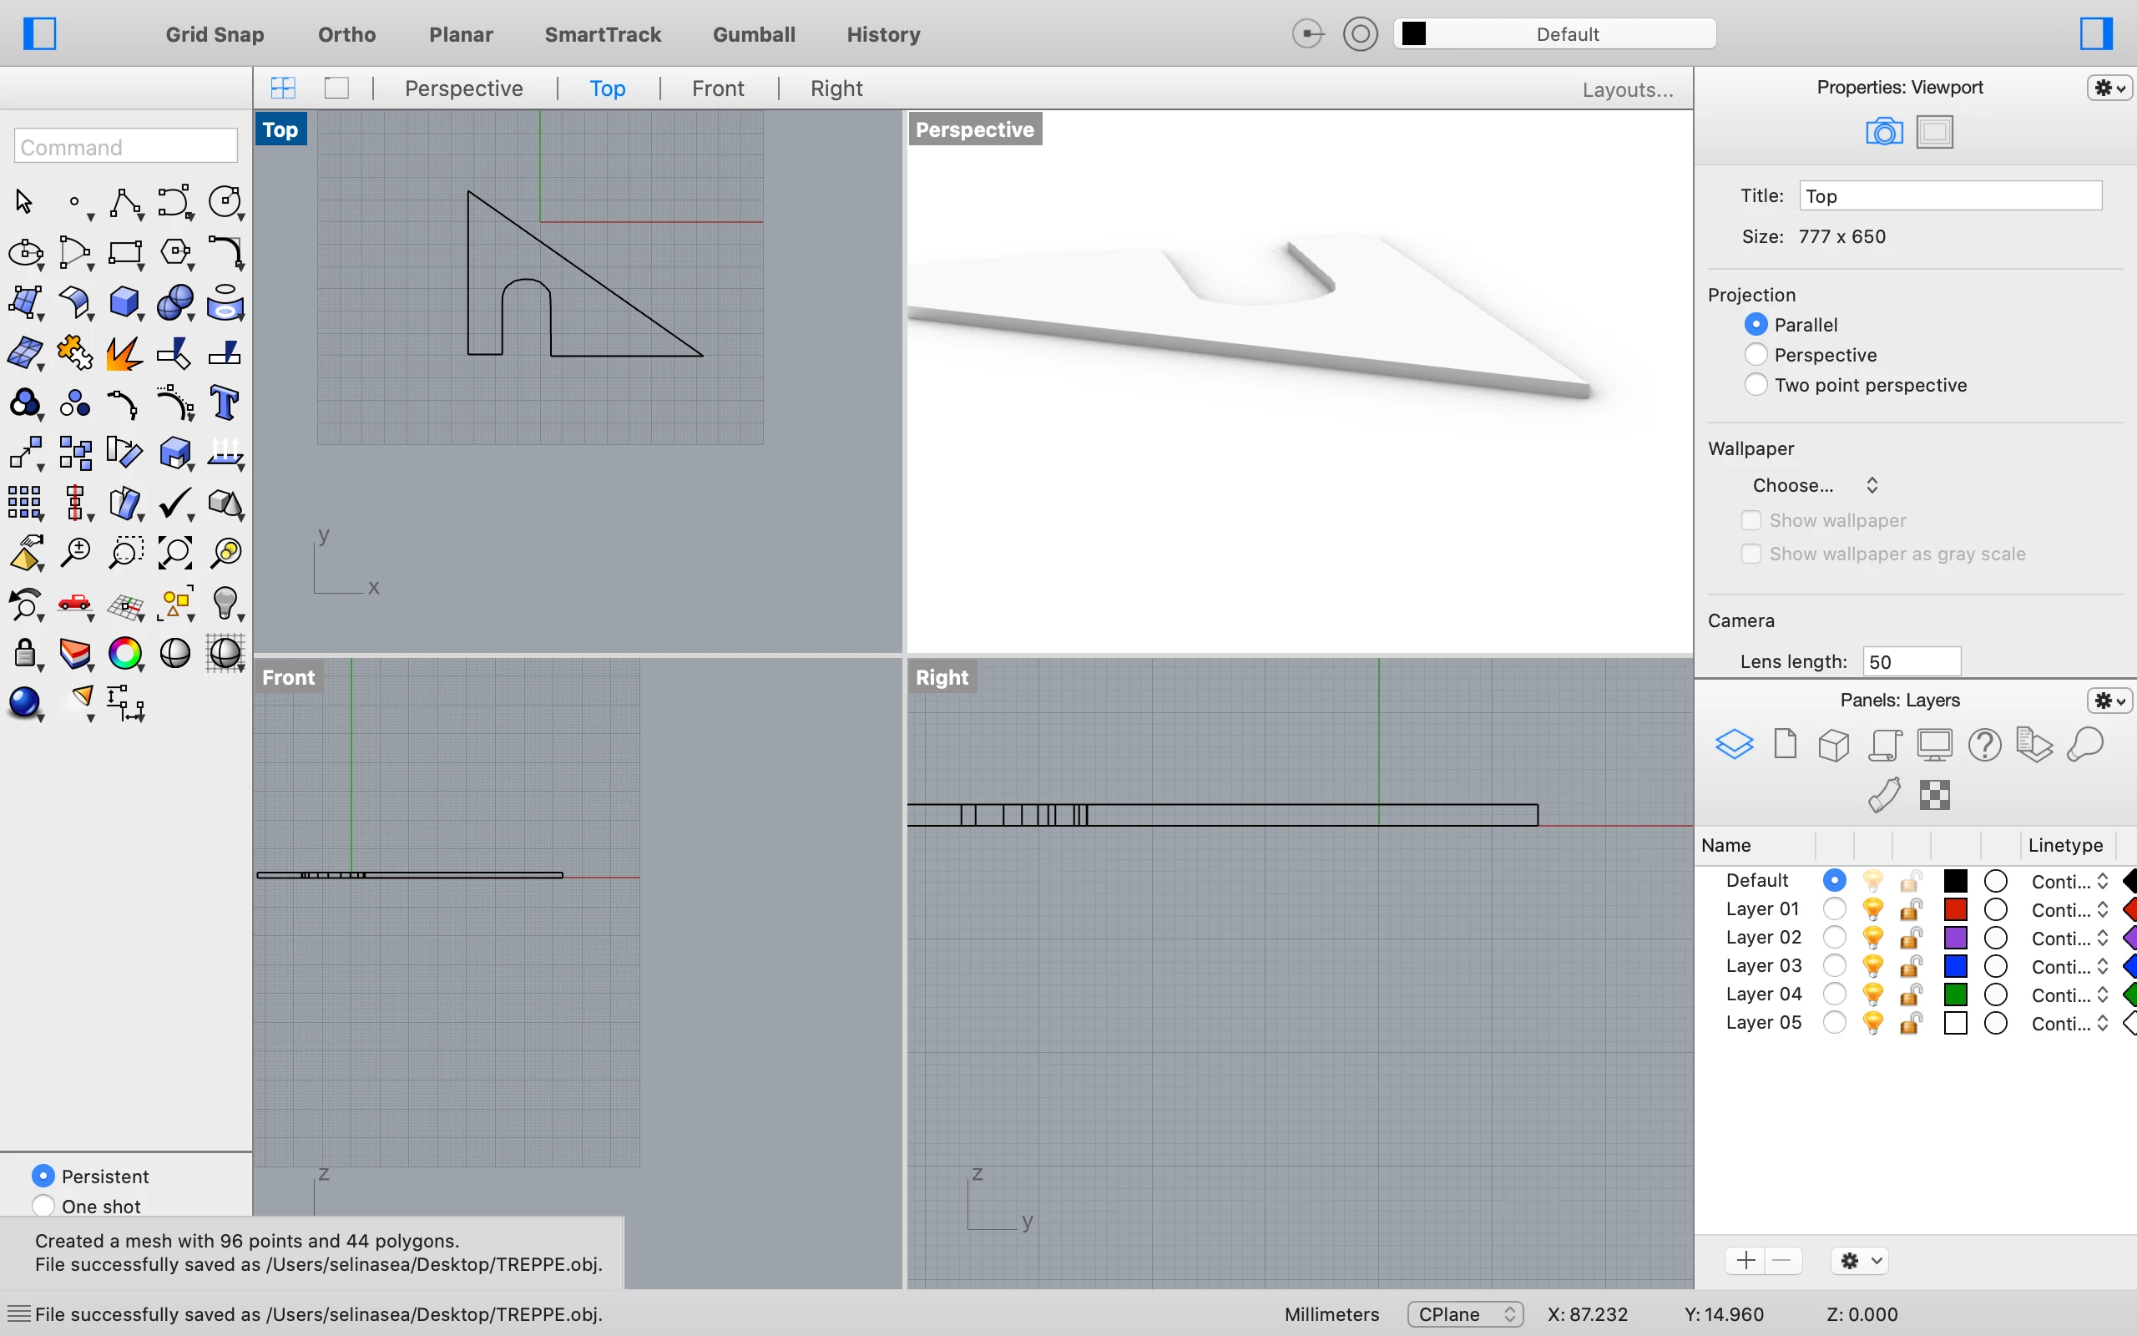Screen dimensions: 2137x1336
Task: Toggle Gumball in the top bar
Action: point(753,34)
